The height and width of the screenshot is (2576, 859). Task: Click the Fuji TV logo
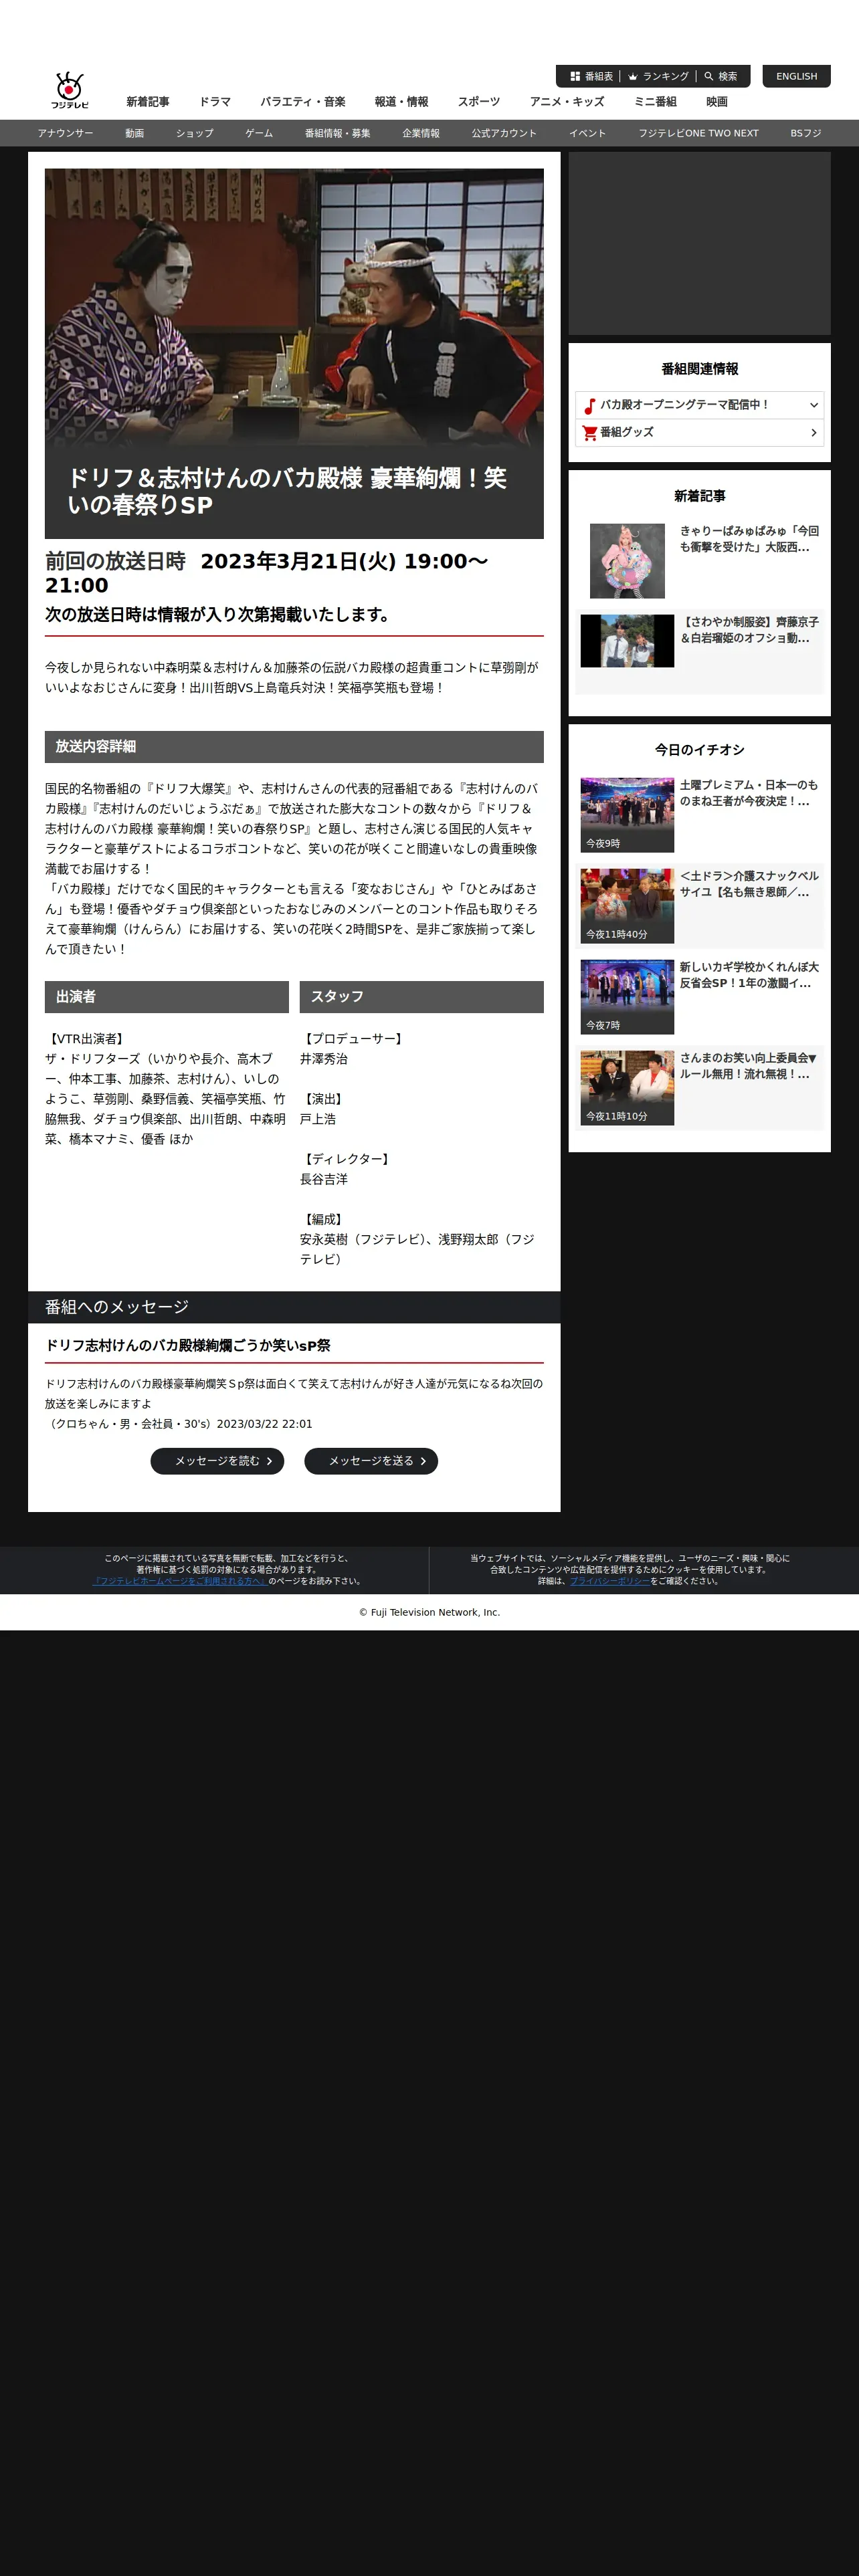69,91
